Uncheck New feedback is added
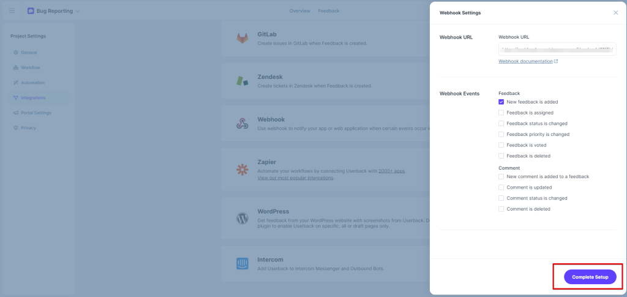 [x=501, y=102]
